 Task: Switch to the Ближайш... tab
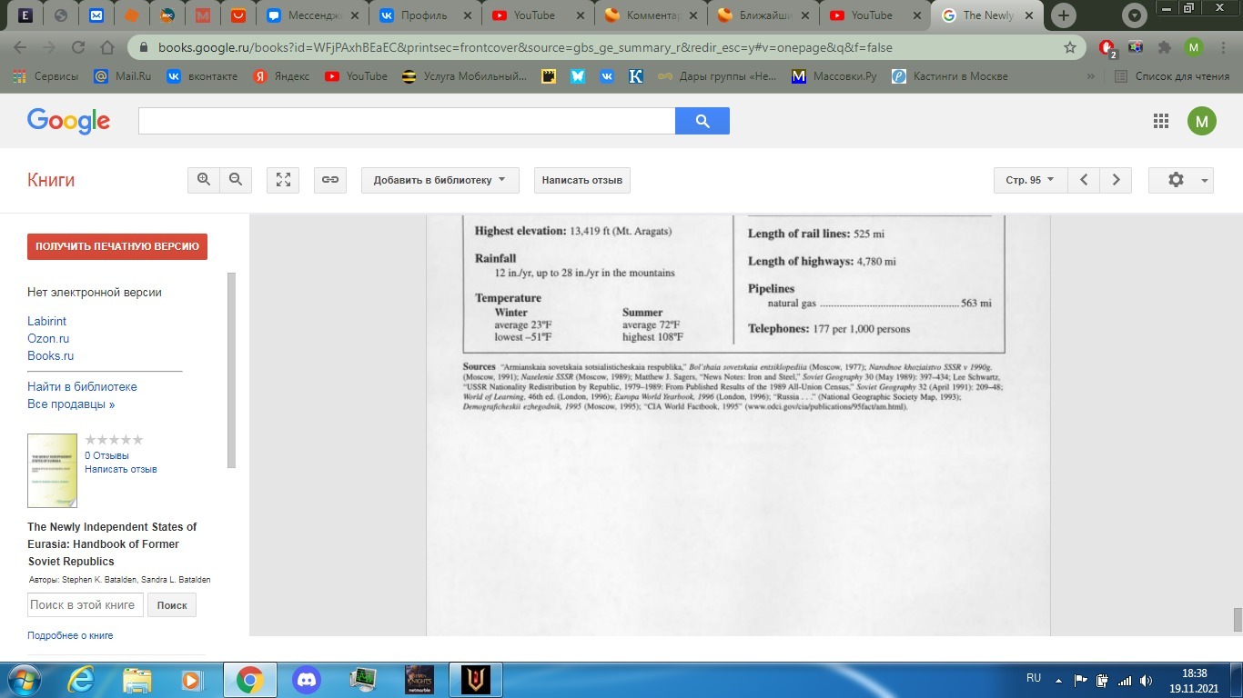[763, 15]
